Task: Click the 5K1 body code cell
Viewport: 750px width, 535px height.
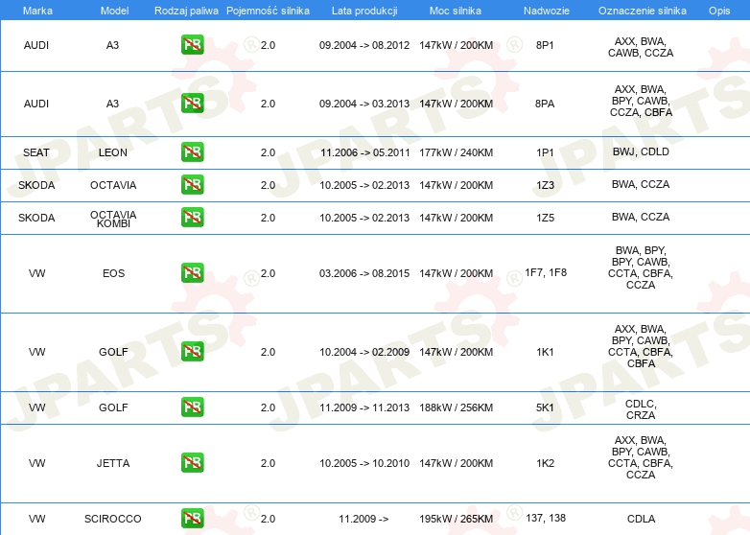Action: click(545, 407)
